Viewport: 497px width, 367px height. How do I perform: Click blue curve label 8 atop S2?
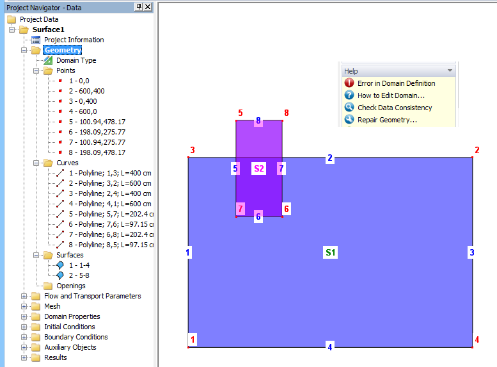pyautogui.click(x=258, y=120)
